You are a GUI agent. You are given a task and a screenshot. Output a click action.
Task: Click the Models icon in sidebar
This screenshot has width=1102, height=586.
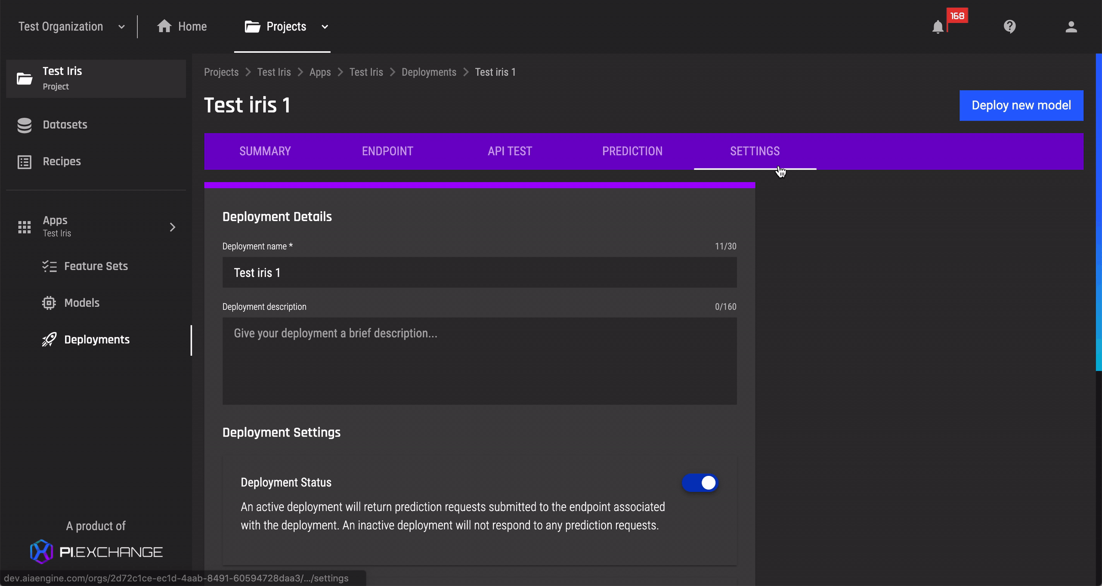point(50,302)
